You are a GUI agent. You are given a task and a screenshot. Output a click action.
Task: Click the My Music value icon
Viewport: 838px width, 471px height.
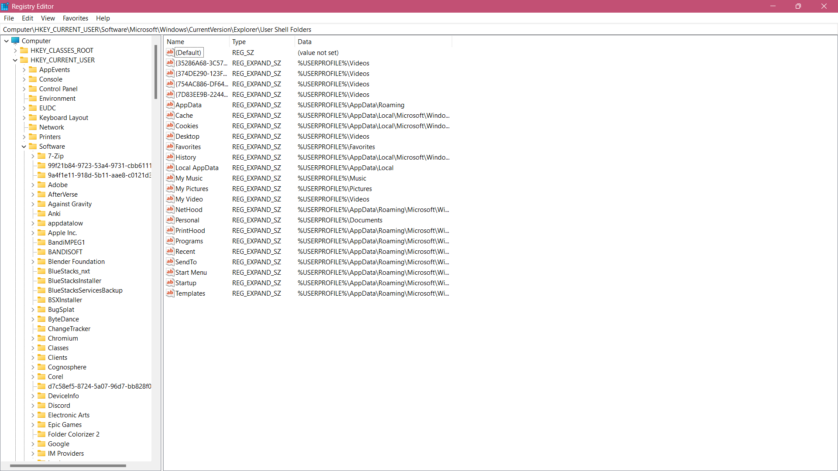(170, 178)
